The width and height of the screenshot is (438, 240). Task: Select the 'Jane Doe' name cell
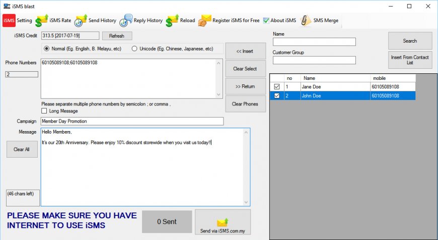(x=335, y=87)
